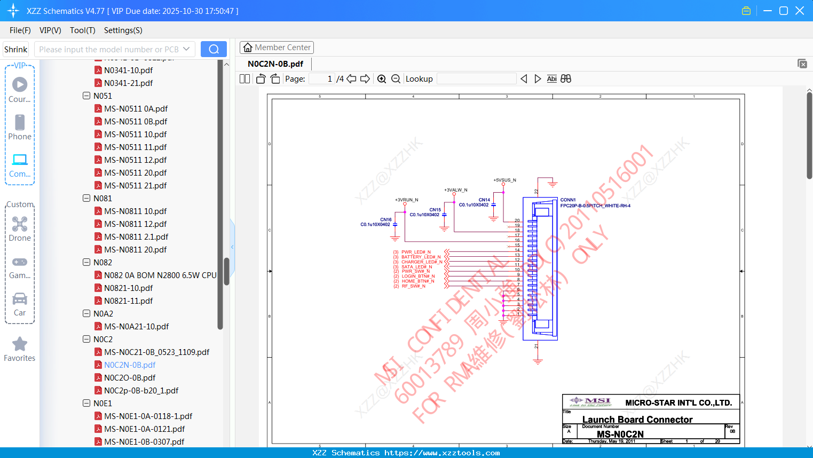813x458 pixels.
Task: Click the yellow VIP gift icon
Action: pyautogui.click(x=746, y=11)
